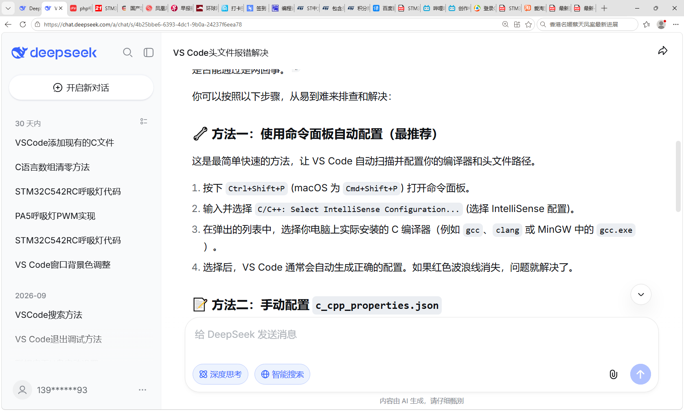Collapse the DeepSeek sidebar panel
Image resolution: width=684 pixels, height=411 pixels.
click(x=149, y=52)
